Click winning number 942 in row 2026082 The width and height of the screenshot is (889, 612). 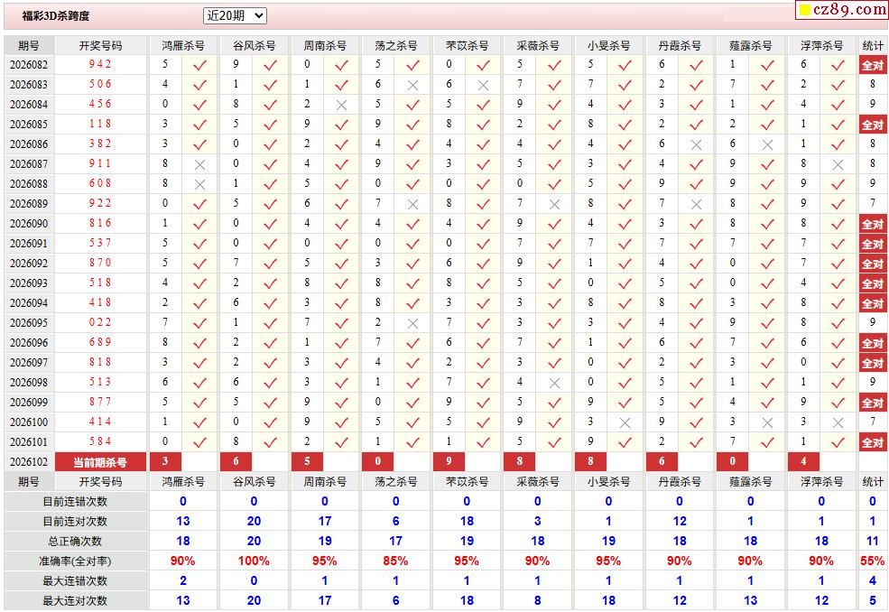100,65
